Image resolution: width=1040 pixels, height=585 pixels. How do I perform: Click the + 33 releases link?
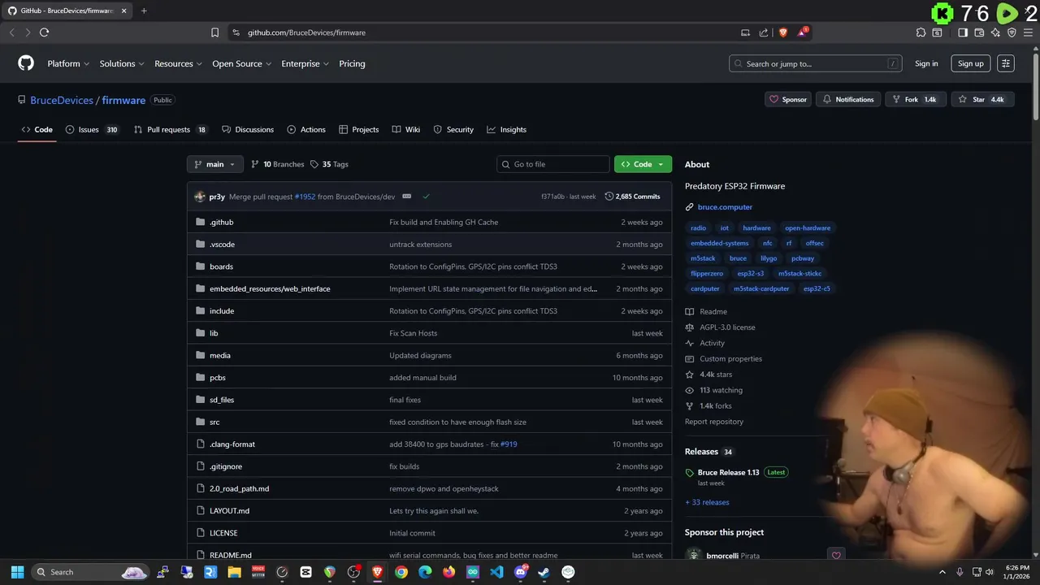707,502
